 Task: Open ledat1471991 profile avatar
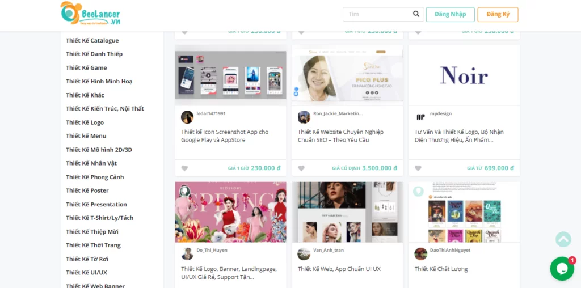pos(187,117)
